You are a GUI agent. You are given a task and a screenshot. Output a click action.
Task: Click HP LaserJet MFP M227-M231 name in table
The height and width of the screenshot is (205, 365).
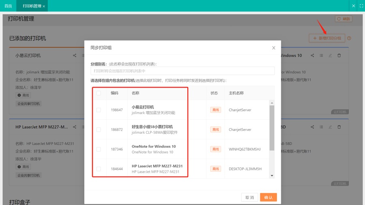(157, 166)
